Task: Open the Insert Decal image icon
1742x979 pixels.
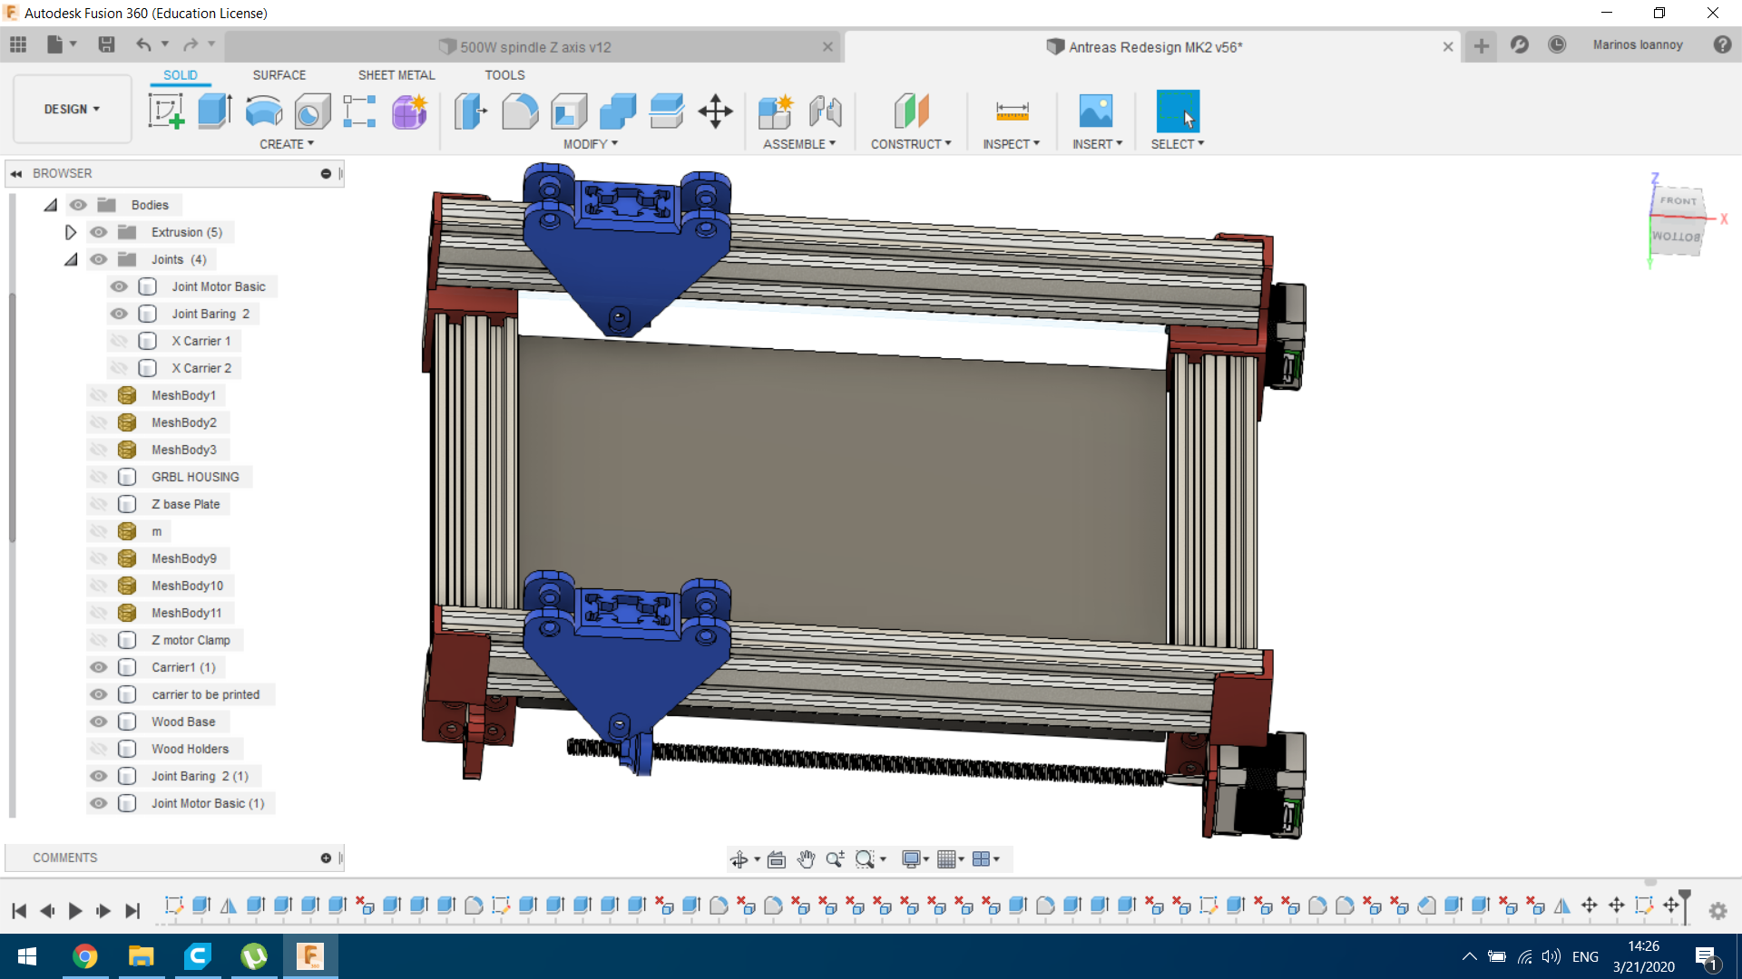Action: coord(1095,111)
